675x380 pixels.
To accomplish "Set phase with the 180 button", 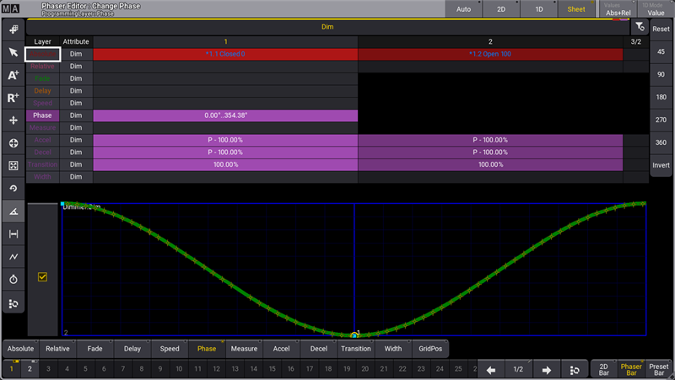I will pos(661,97).
